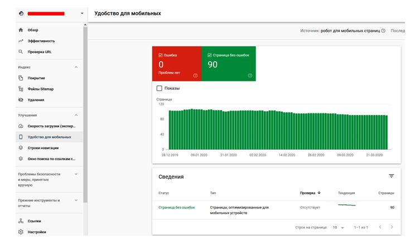This screenshot has width=410, height=239.
Task: Click the trend sparkline in table row
Action: pos(347,205)
